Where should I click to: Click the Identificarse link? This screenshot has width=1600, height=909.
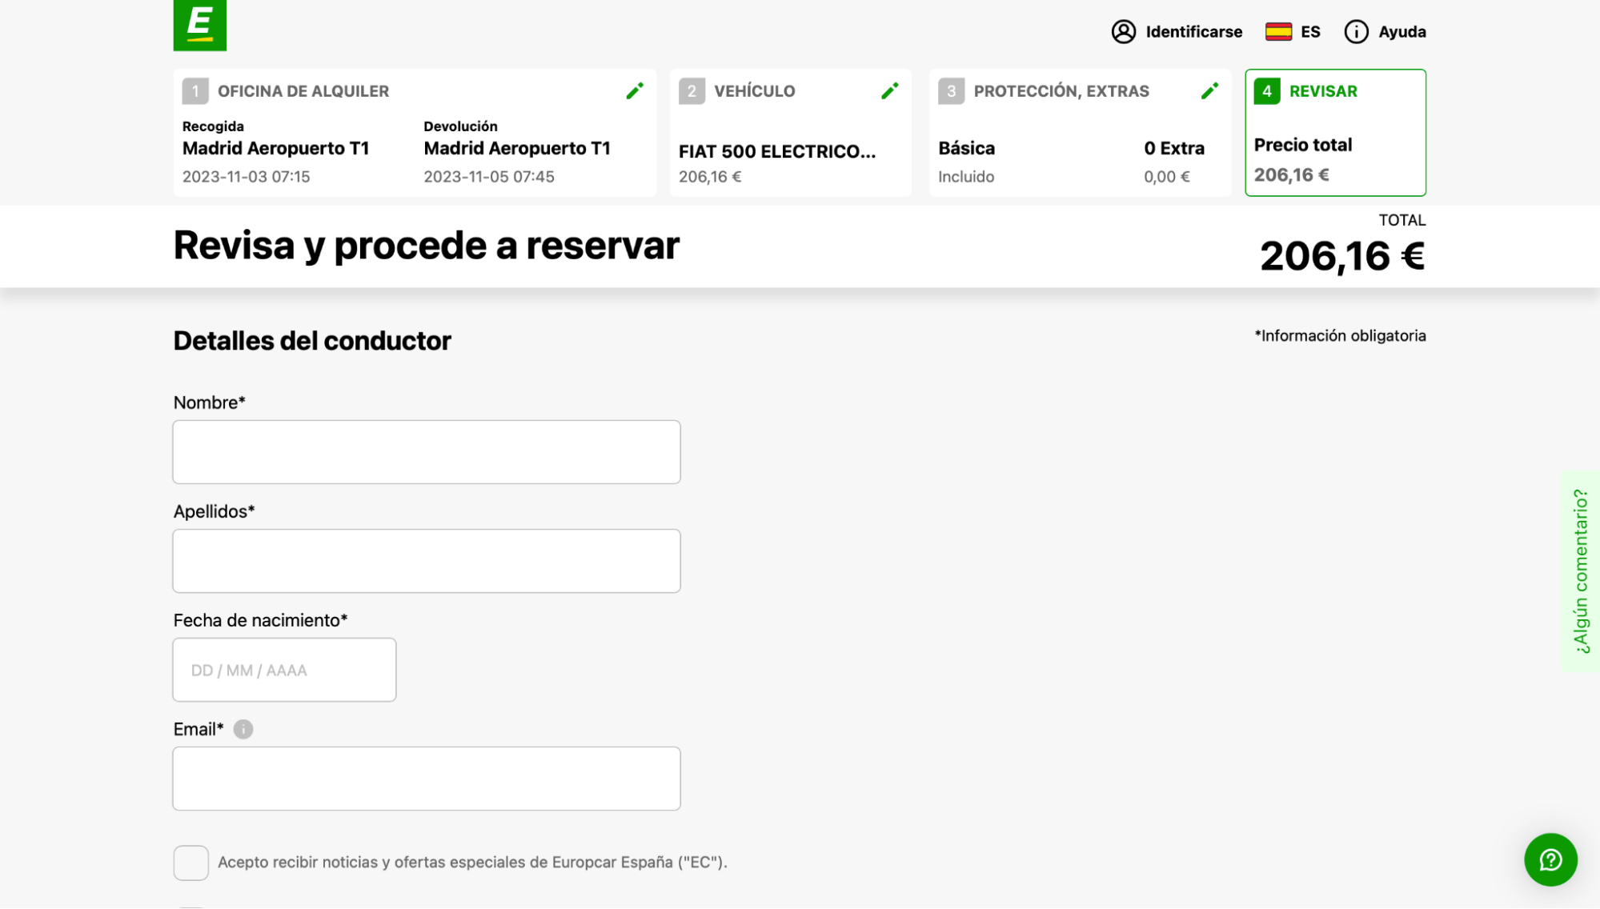point(1193,32)
